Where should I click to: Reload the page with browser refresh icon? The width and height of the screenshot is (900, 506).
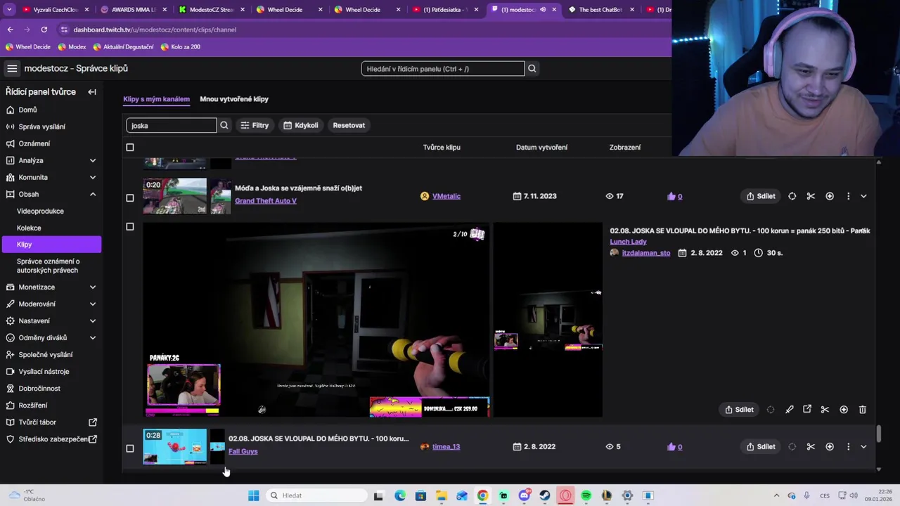44,30
